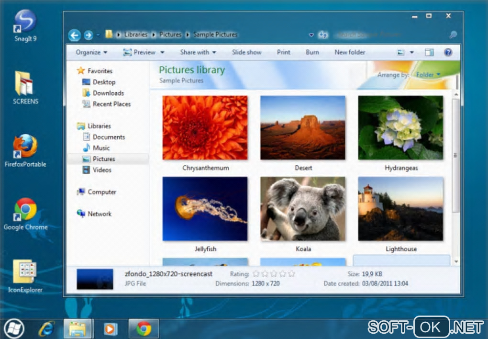This screenshot has width=488, height=339.
Task: Select Network in navigation pane
Action: (94, 214)
